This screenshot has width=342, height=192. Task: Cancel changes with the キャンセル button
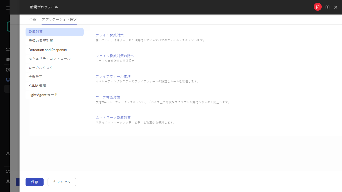coord(62,182)
